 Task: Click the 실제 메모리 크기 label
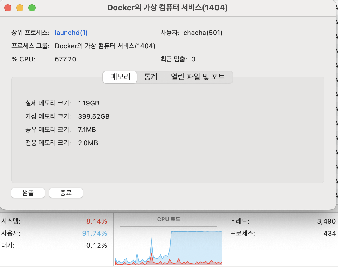48,103
